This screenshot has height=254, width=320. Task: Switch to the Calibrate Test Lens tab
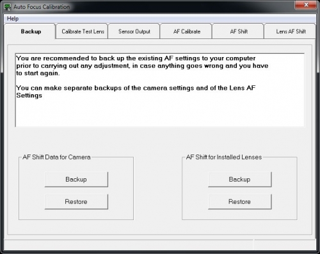coord(83,31)
